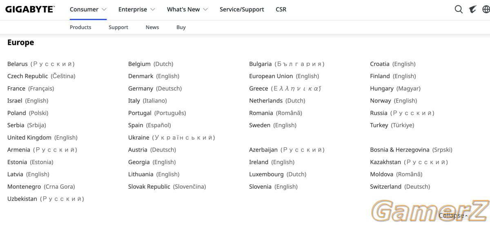
Task: Open Service/Support in top navigation
Action: coord(242,9)
